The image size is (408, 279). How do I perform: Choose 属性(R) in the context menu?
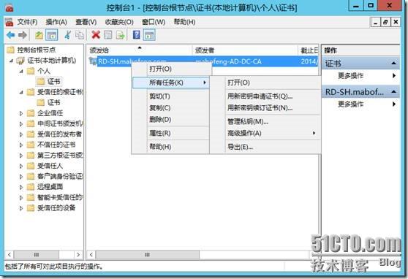tap(171, 133)
